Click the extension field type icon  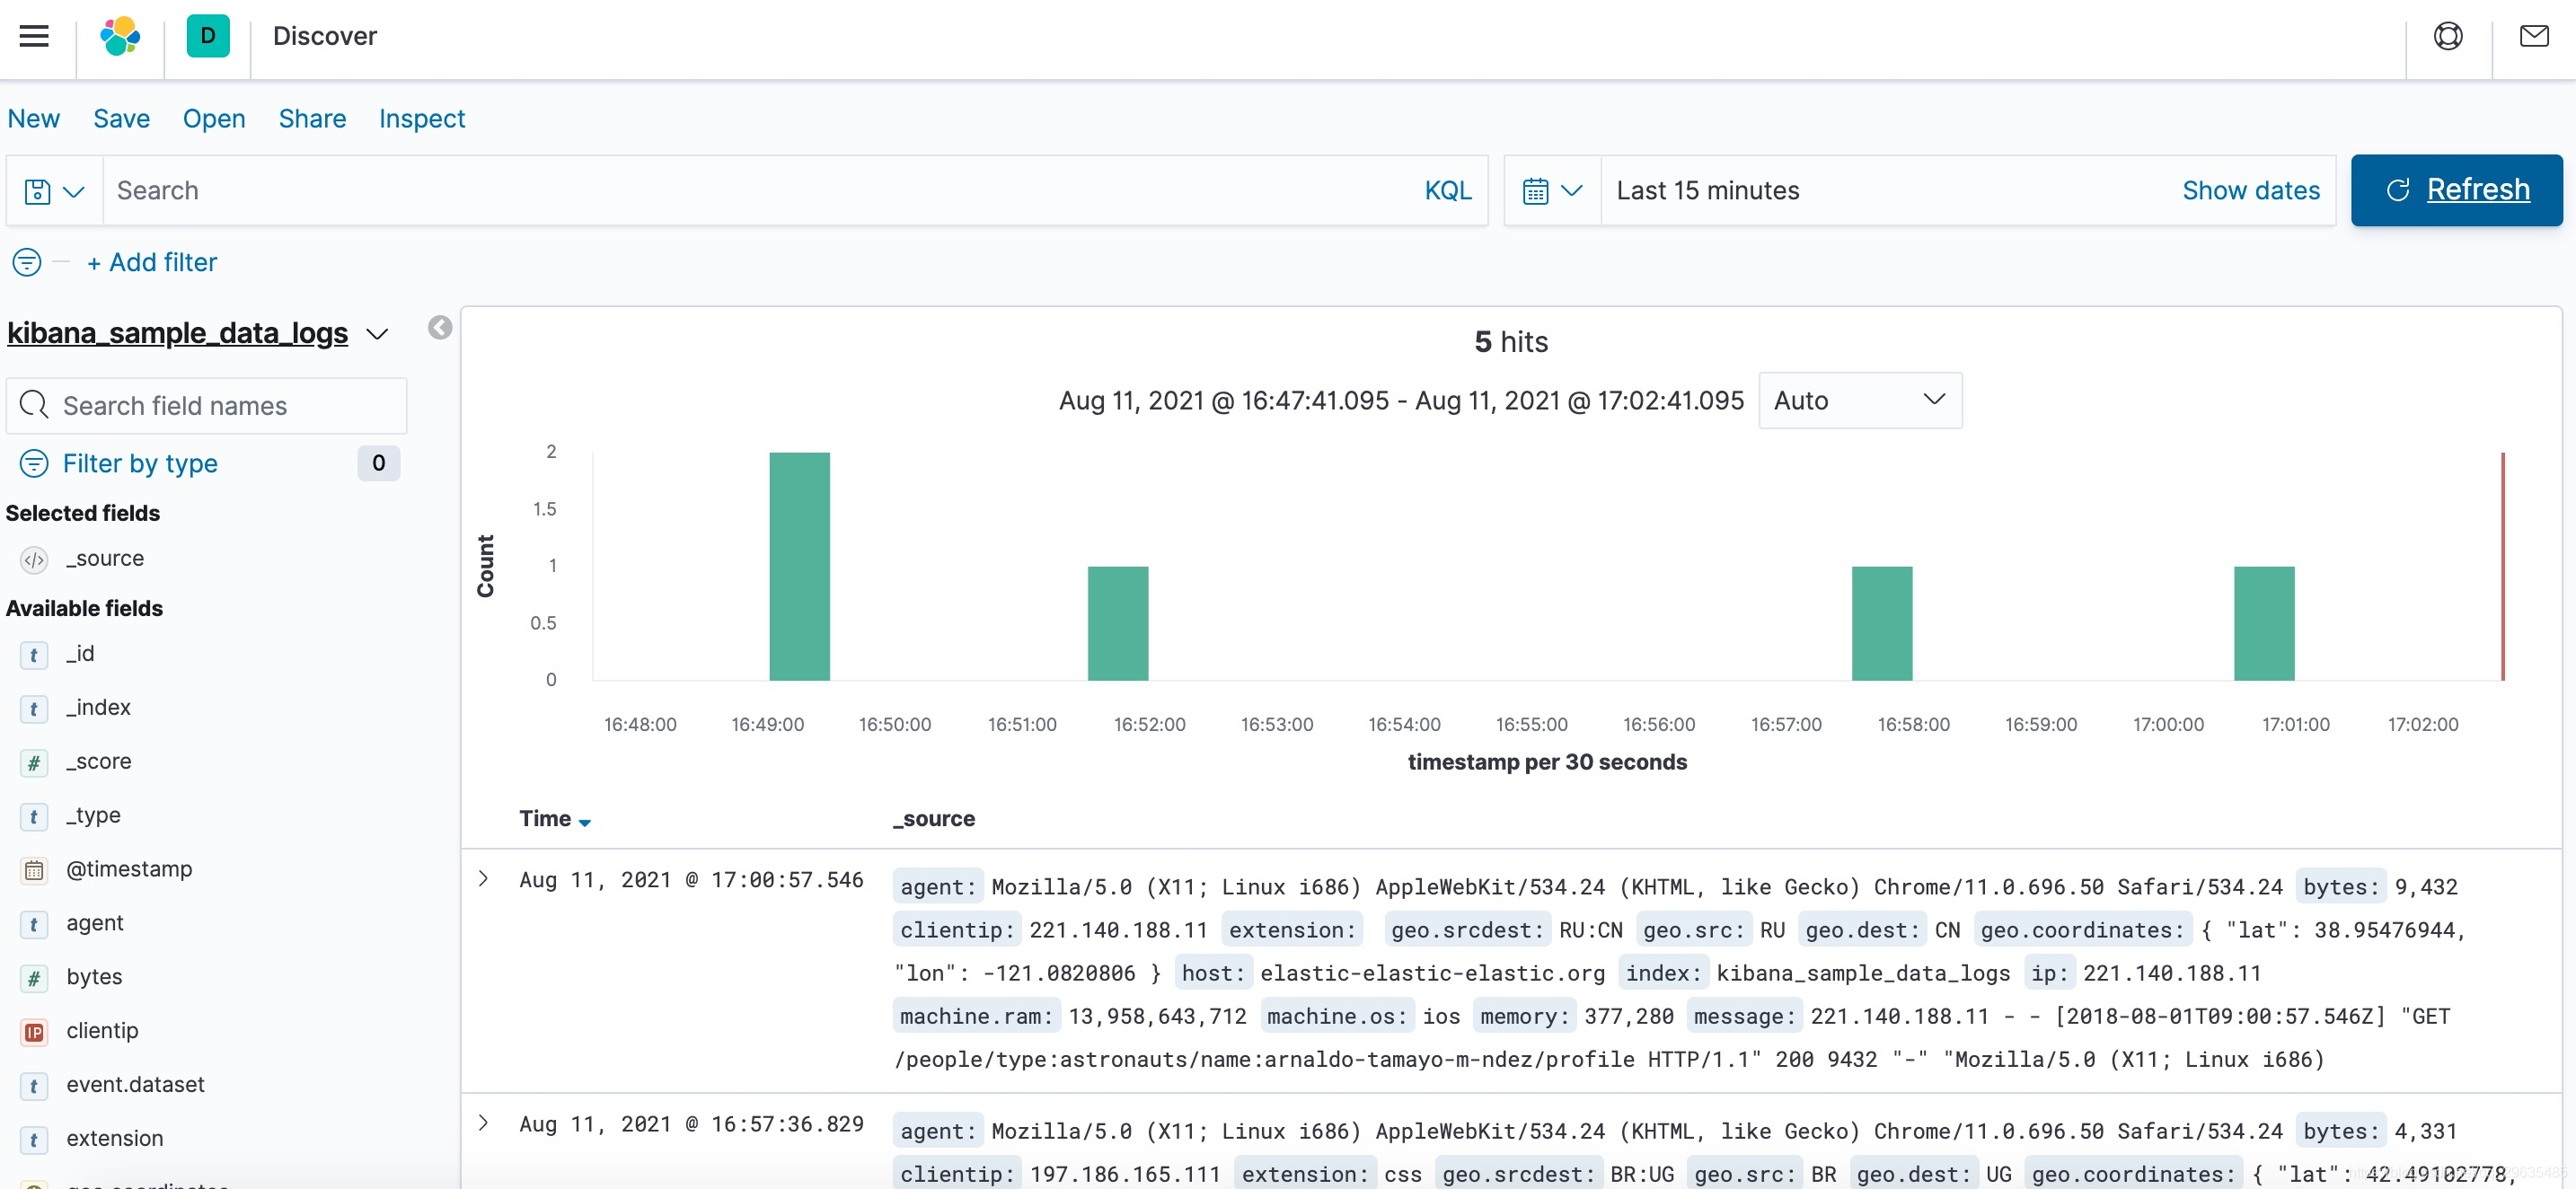click(x=34, y=1140)
